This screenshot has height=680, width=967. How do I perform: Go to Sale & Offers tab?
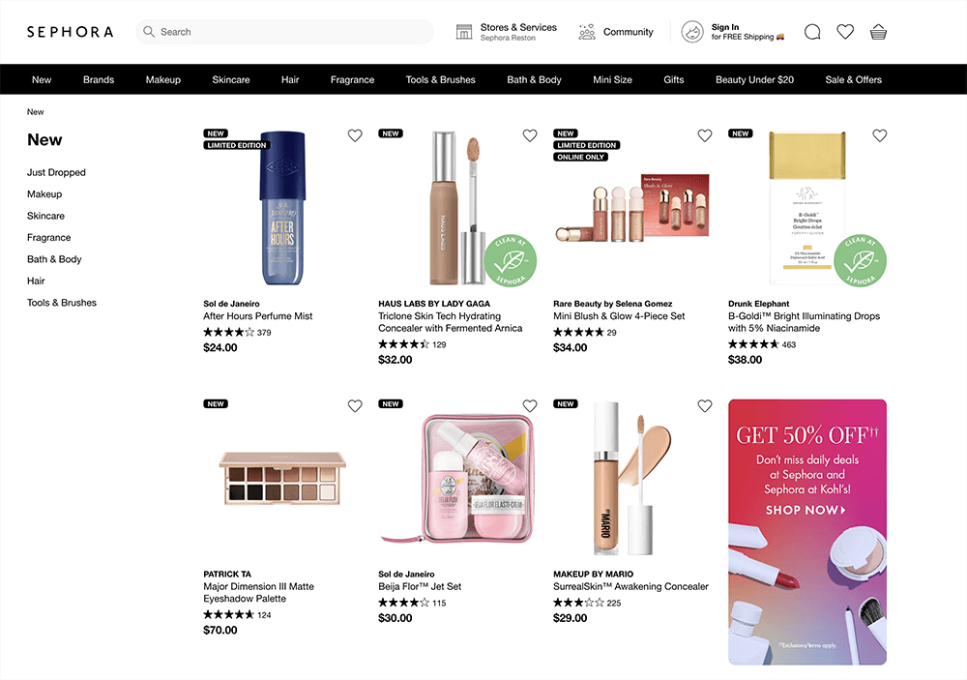pos(854,79)
